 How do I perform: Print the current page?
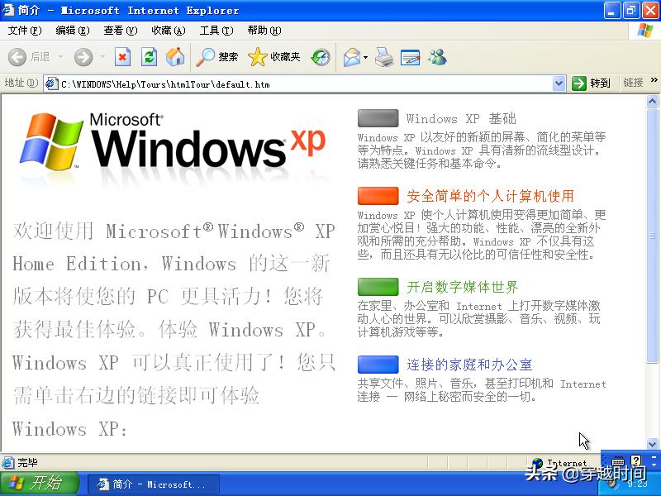(x=382, y=58)
